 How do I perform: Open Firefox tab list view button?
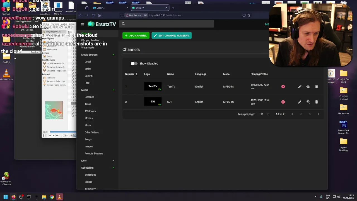(x=87, y=8)
